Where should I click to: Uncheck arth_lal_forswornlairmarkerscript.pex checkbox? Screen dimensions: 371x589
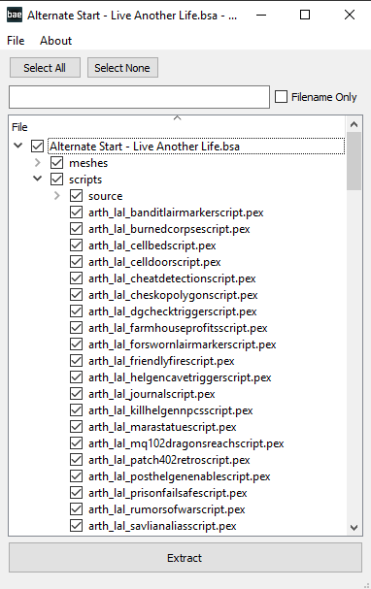point(77,344)
